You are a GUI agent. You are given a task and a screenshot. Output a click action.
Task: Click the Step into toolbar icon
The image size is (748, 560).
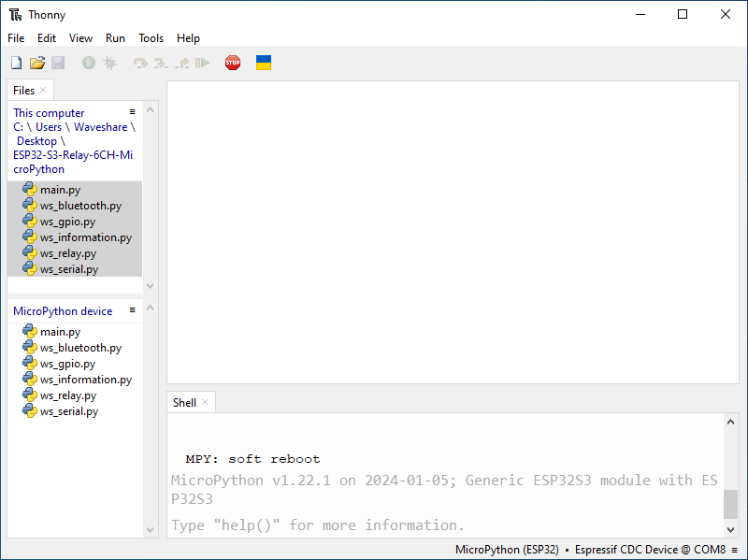[161, 63]
